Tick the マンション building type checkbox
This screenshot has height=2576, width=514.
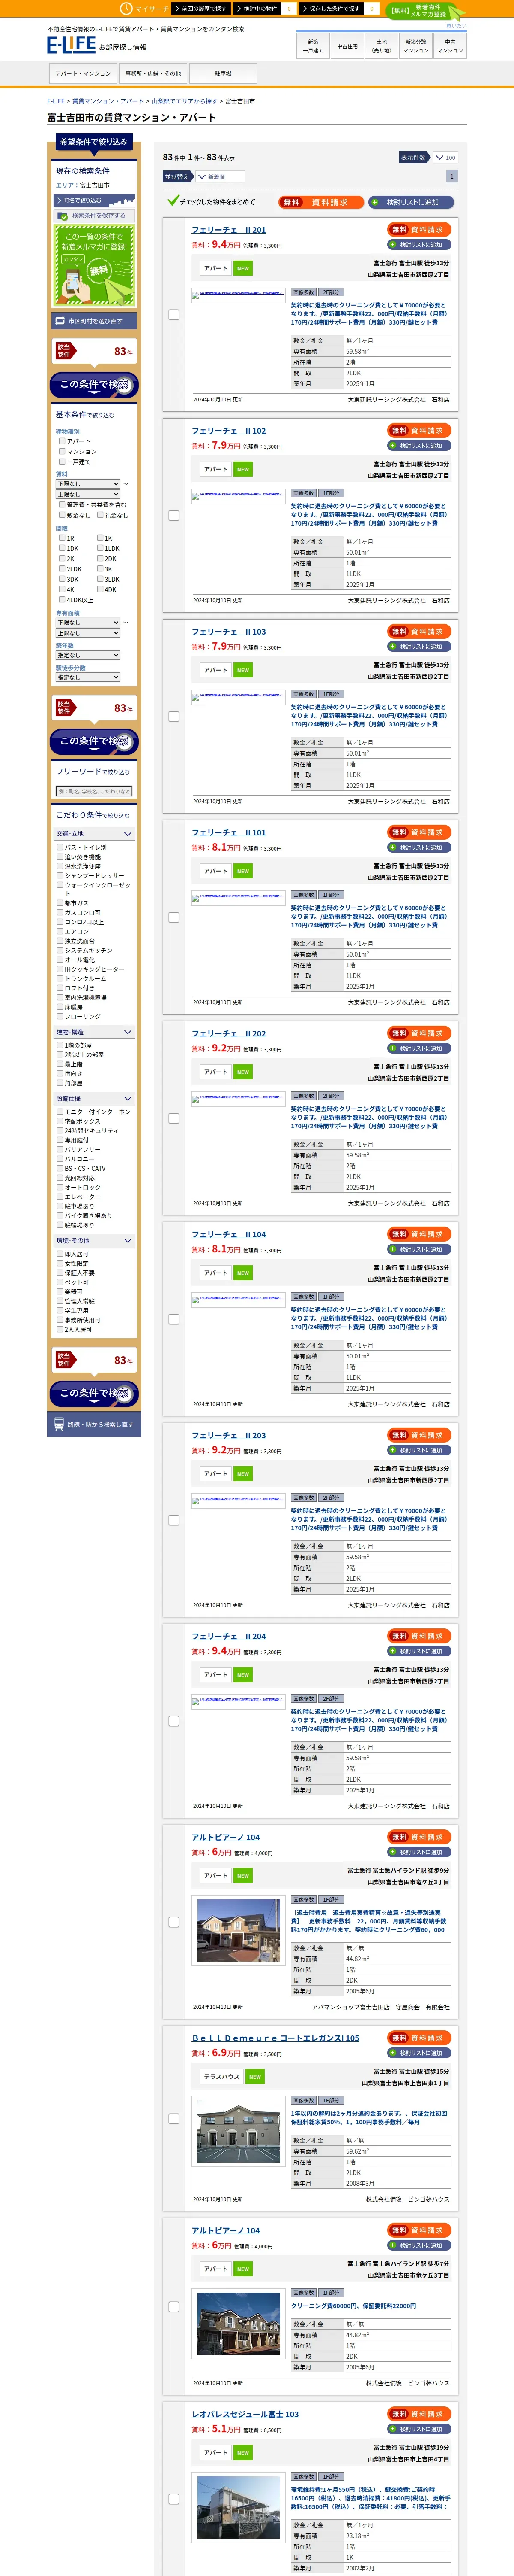(x=62, y=452)
